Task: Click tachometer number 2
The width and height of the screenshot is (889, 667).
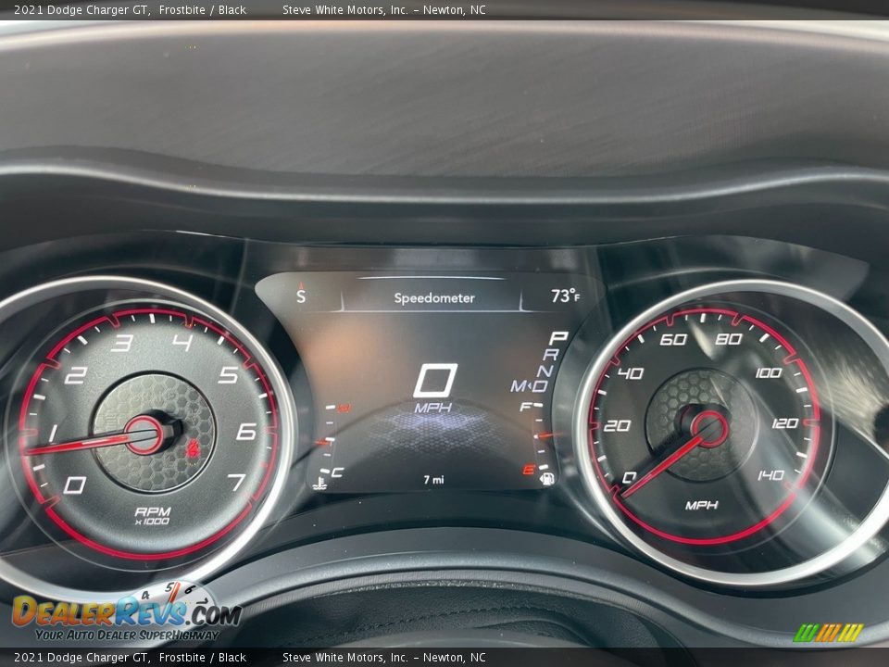Action: point(75,375)
